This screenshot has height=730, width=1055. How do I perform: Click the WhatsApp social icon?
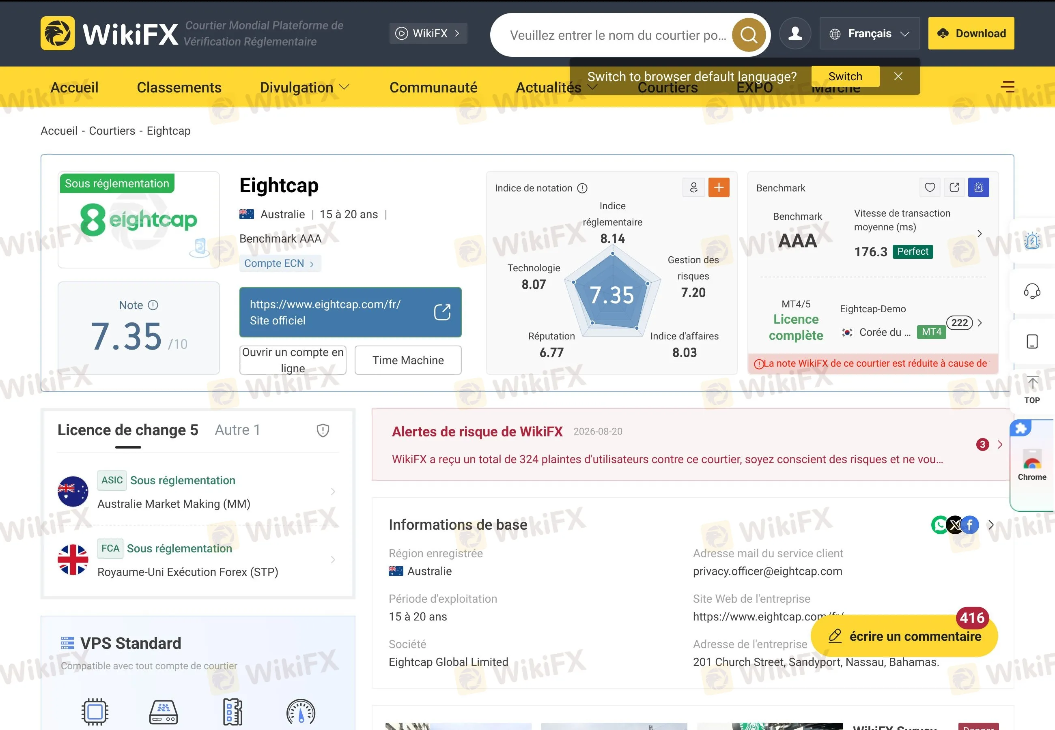940,525
